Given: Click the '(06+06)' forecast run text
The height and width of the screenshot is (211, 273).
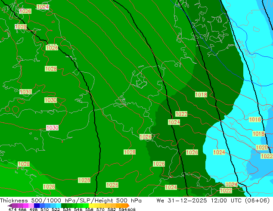Looking at the screenshot, I should [257, 201].
